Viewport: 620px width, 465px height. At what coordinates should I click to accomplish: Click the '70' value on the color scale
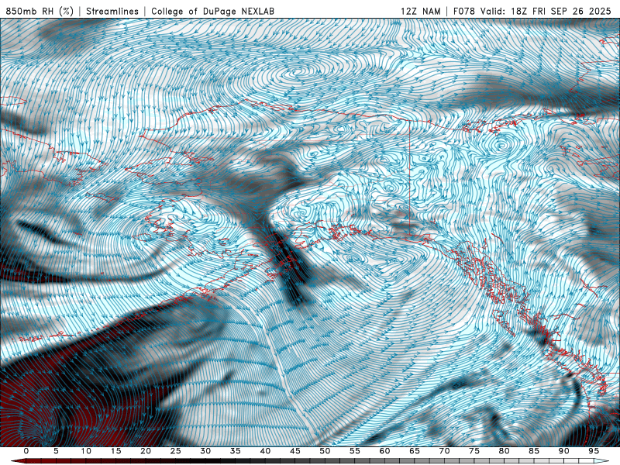pyautogui.click(x=444, y=451)
